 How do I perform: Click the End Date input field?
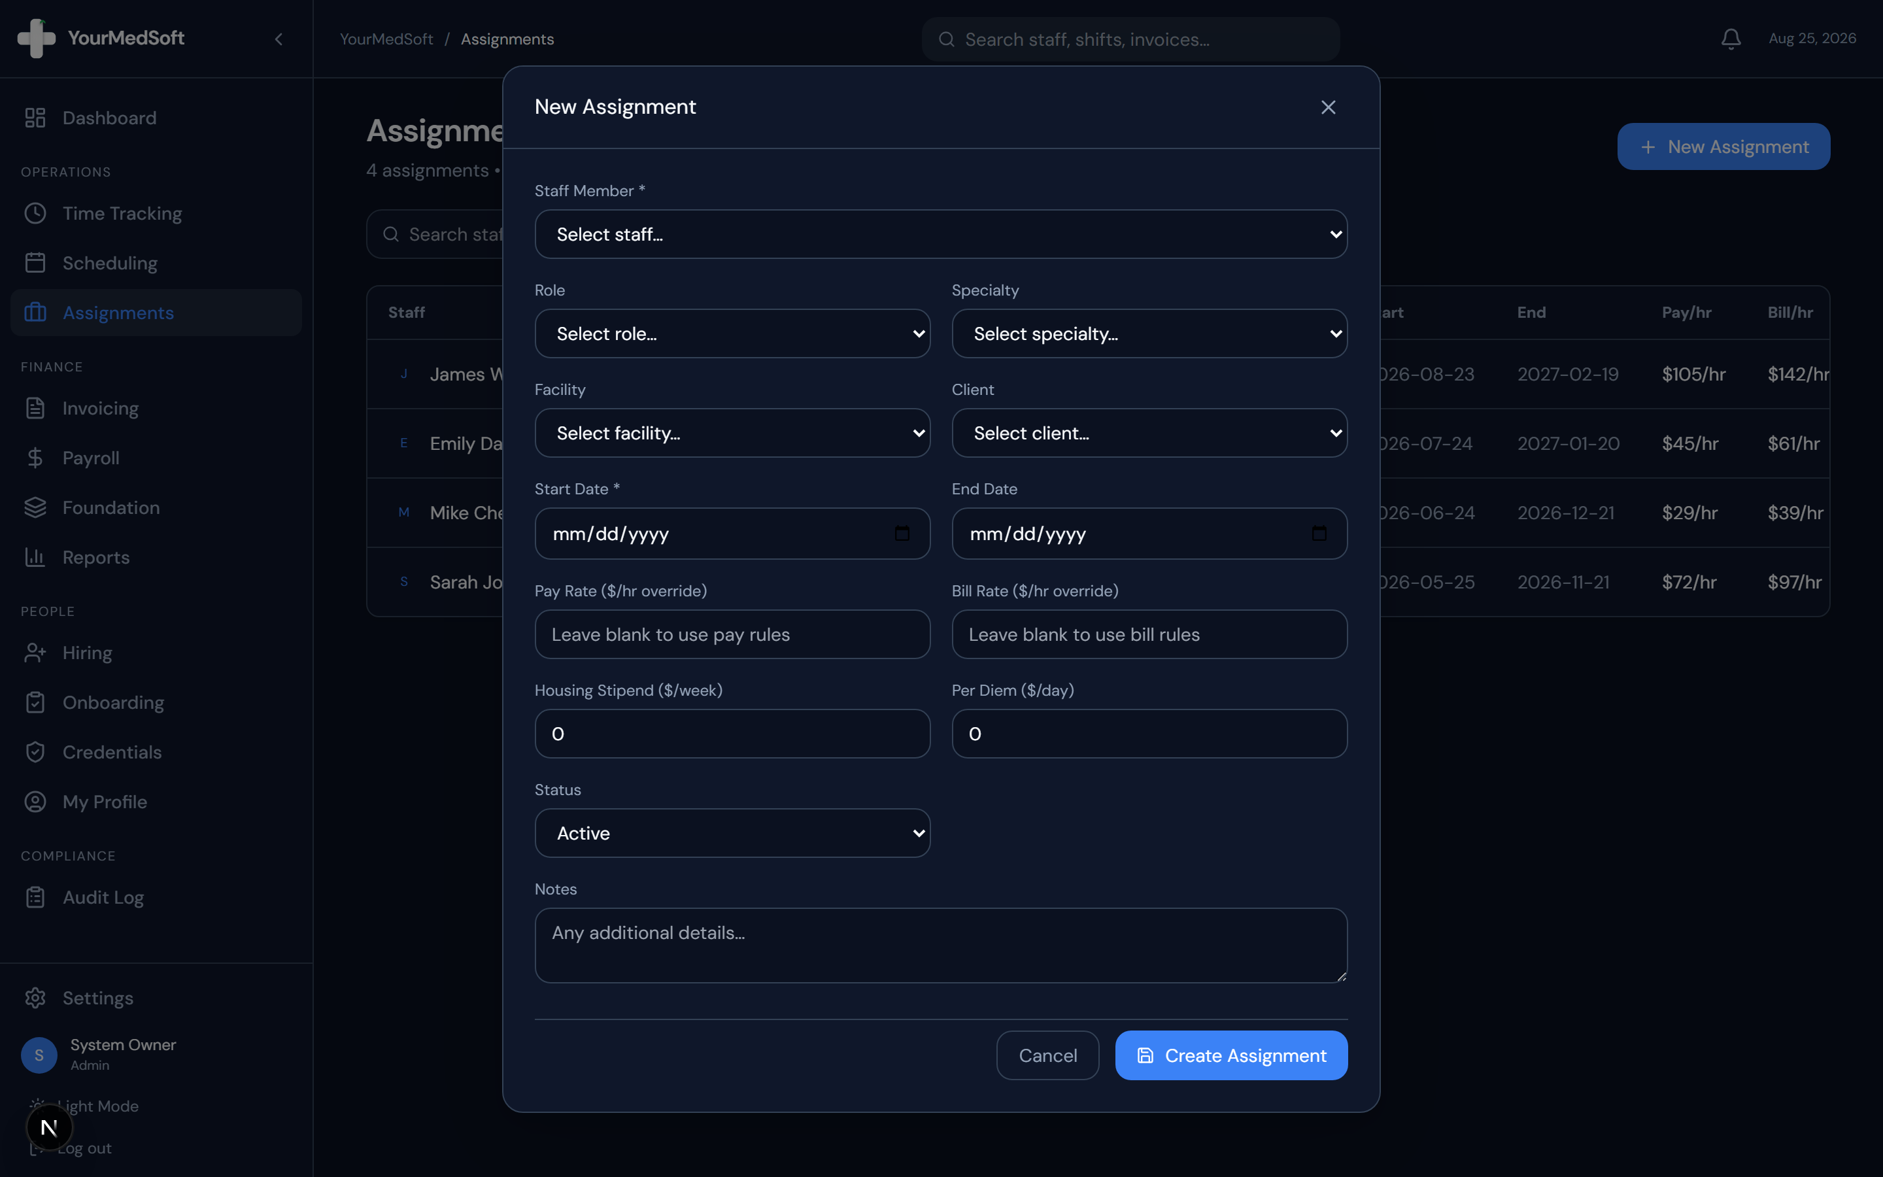click(1149, 533)
